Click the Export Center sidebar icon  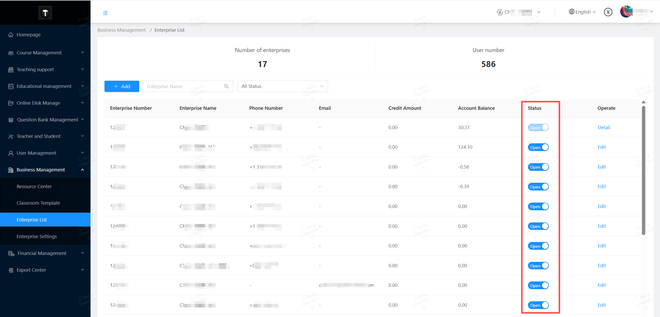point(11,270)
